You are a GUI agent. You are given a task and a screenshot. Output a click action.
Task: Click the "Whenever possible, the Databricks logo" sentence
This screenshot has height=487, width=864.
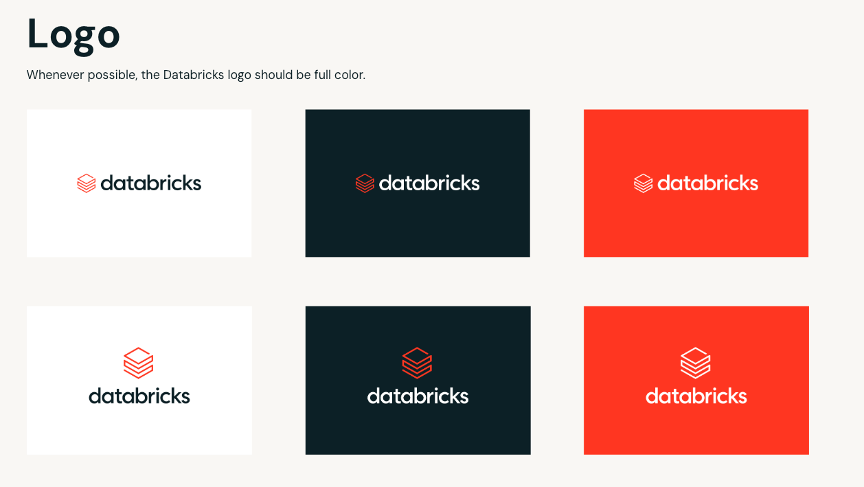tap(196, 75)
